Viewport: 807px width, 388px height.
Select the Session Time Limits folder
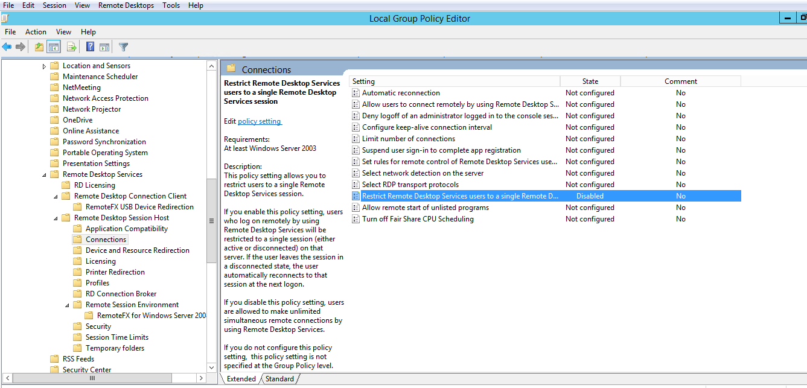[x=116, y=337]
